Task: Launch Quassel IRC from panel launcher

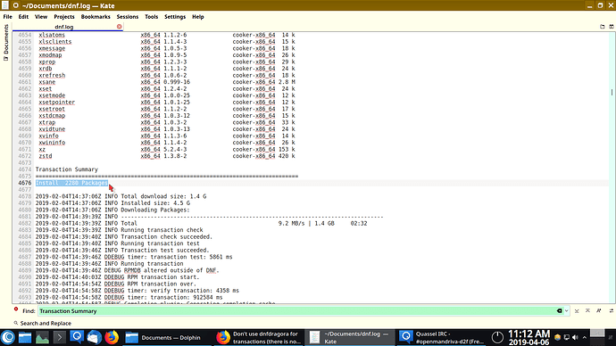Action: [77, 337]
